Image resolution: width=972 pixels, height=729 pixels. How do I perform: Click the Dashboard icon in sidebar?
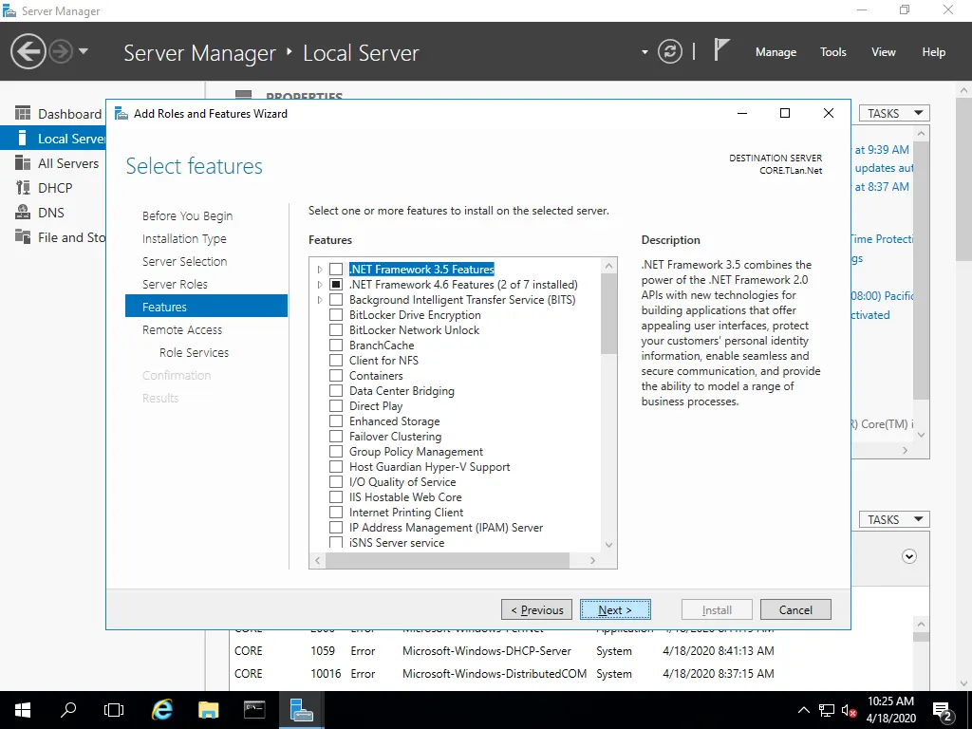pos(23,113)
